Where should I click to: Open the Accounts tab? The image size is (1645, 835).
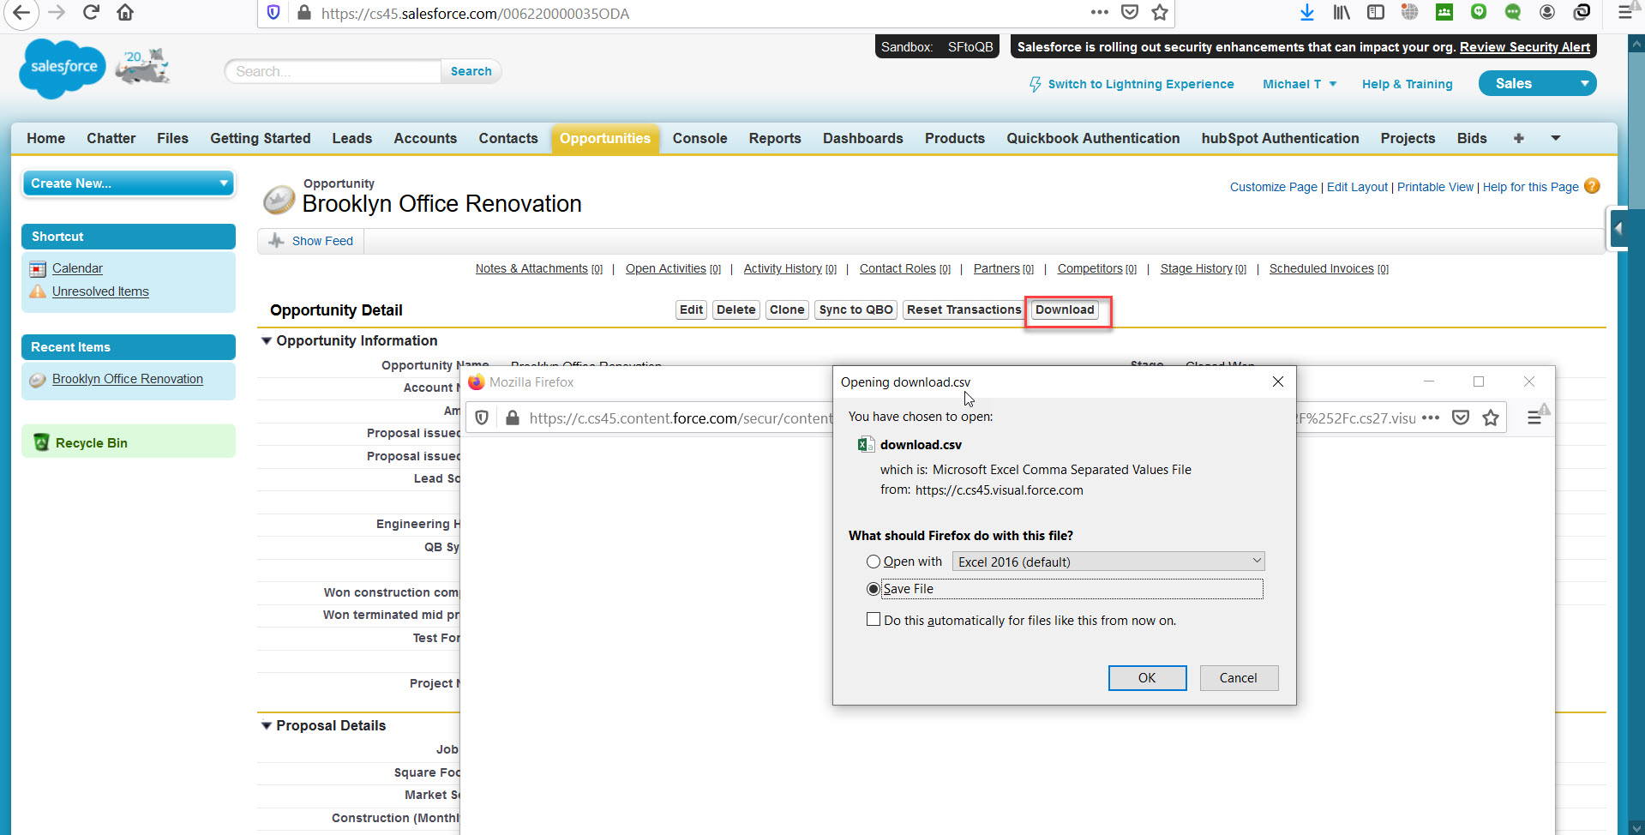425,138
